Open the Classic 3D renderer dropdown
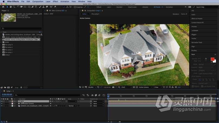219x123 pixels. point(184,14)
